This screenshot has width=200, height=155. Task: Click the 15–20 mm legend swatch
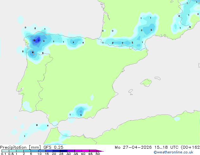49,151
